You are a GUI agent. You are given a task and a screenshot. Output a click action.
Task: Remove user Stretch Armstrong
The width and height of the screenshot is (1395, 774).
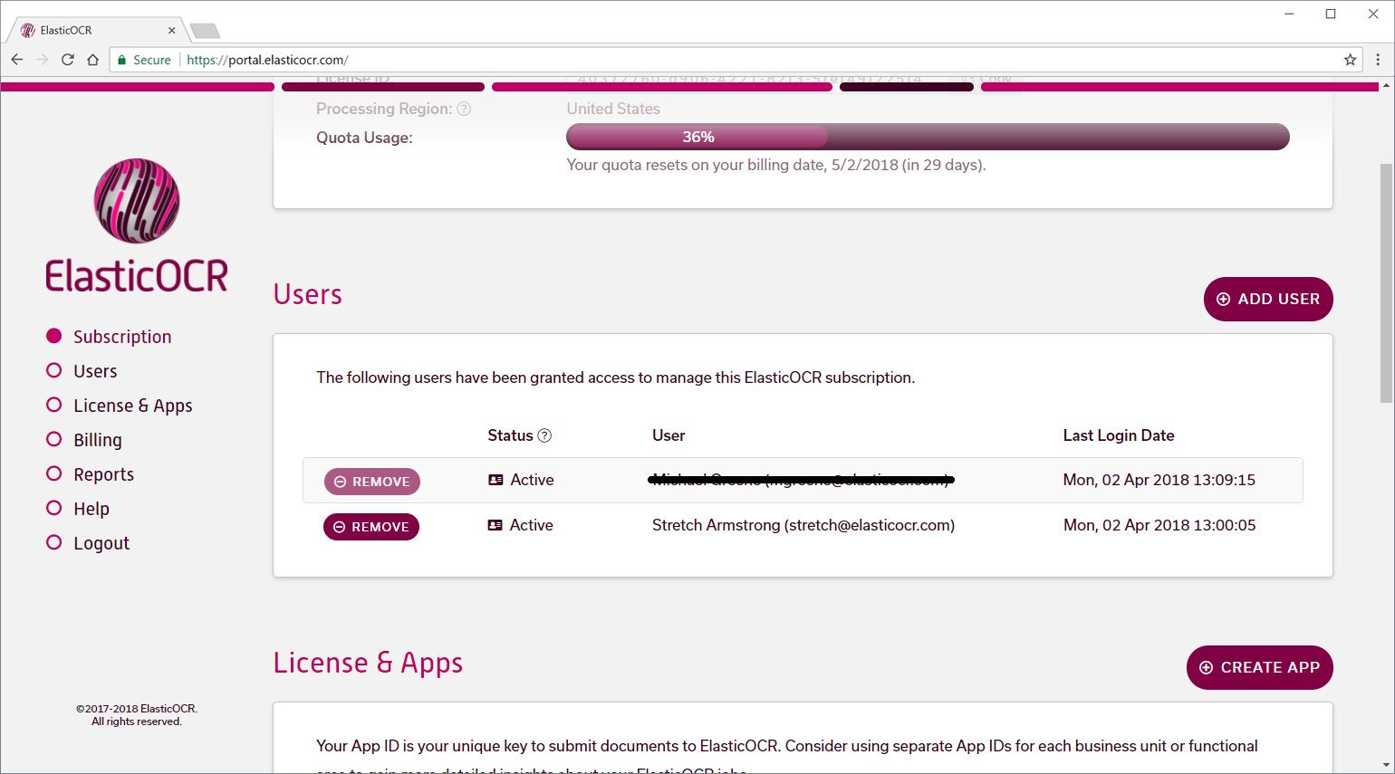pos(371,527)
